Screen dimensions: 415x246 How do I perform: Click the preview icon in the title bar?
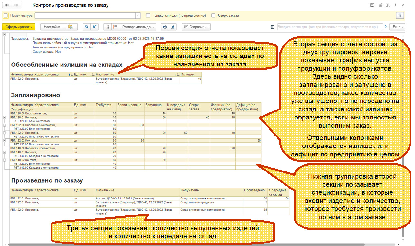tap(388, 5)
